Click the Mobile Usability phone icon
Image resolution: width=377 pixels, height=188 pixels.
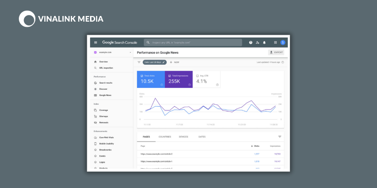point(96,144)
